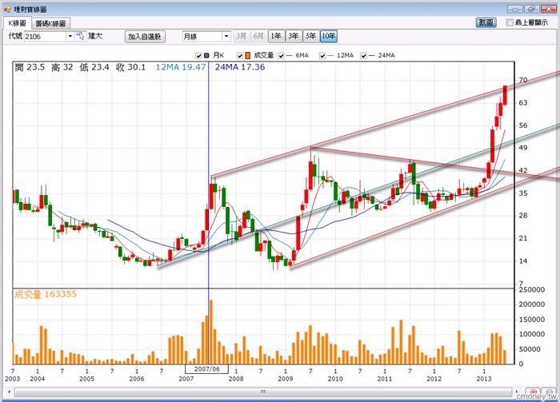Click the orange 成交量 color swatch

pos(248,55)
